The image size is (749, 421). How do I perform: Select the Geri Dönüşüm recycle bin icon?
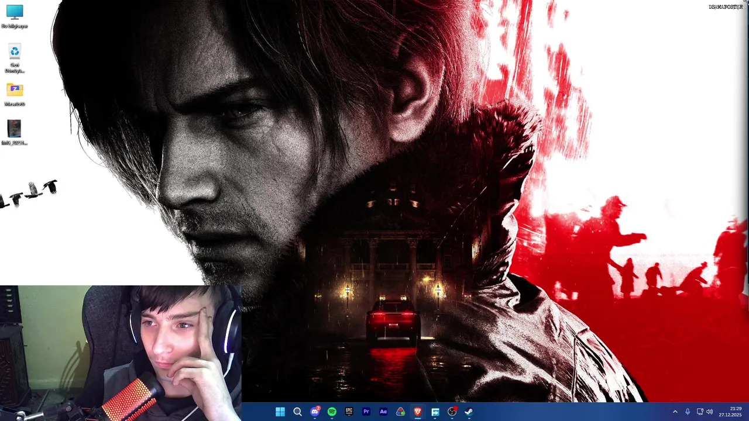15,58
